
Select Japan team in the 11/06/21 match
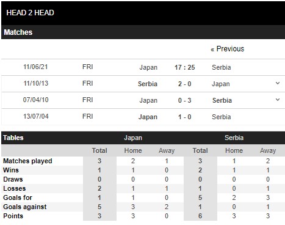148,67
